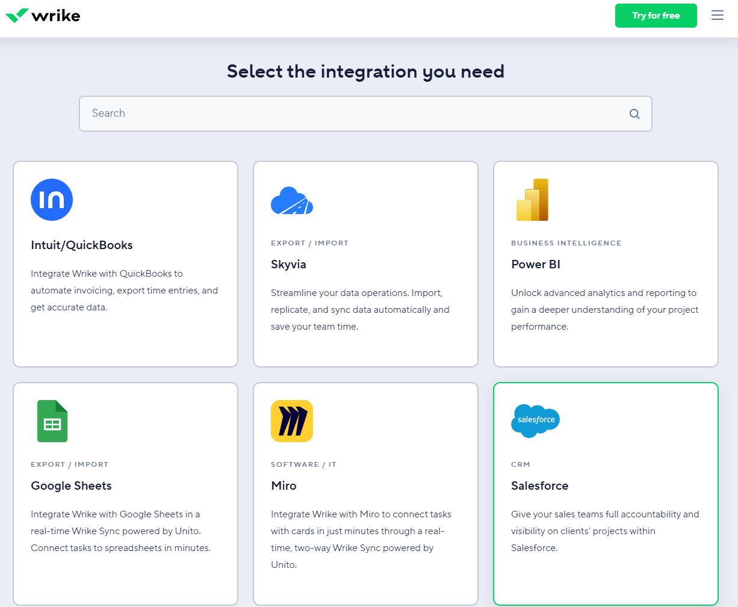Screen dimensions: 738x607
Task: Focus the integration Search field
Action: click(365, 114)
